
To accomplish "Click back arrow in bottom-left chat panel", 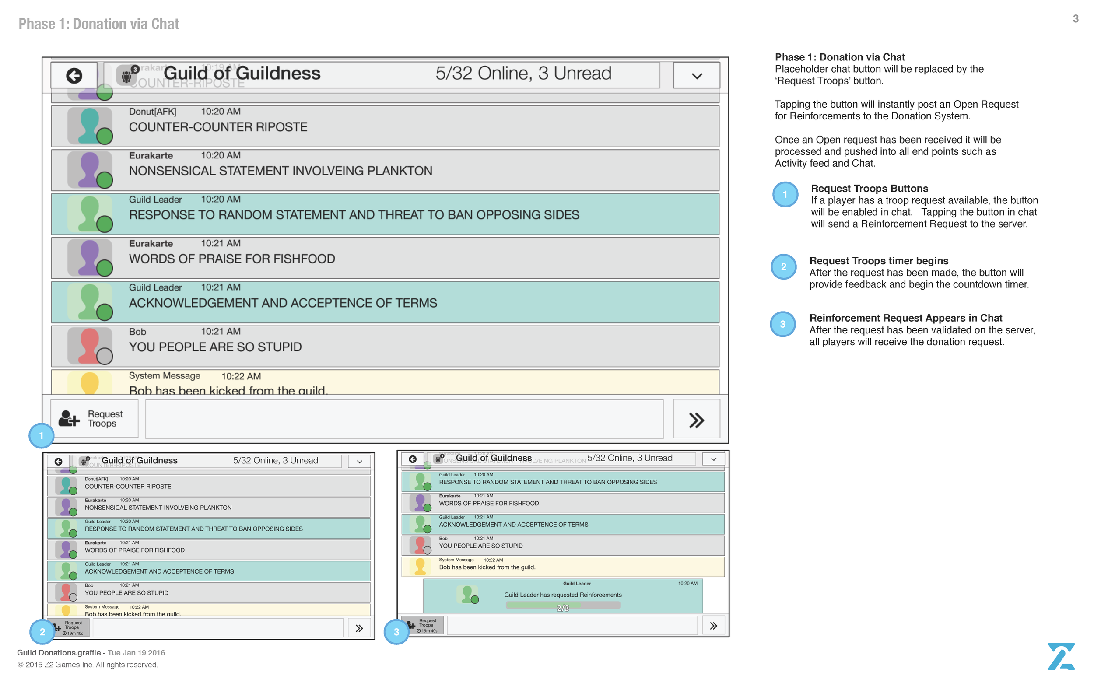I will (58, 461).
